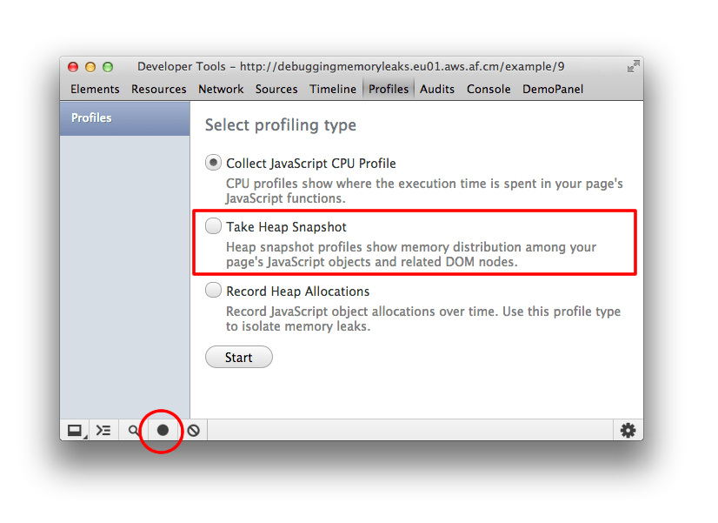Open the Network panel
This screenshot has height=523, width=718.
pos(221,89)
